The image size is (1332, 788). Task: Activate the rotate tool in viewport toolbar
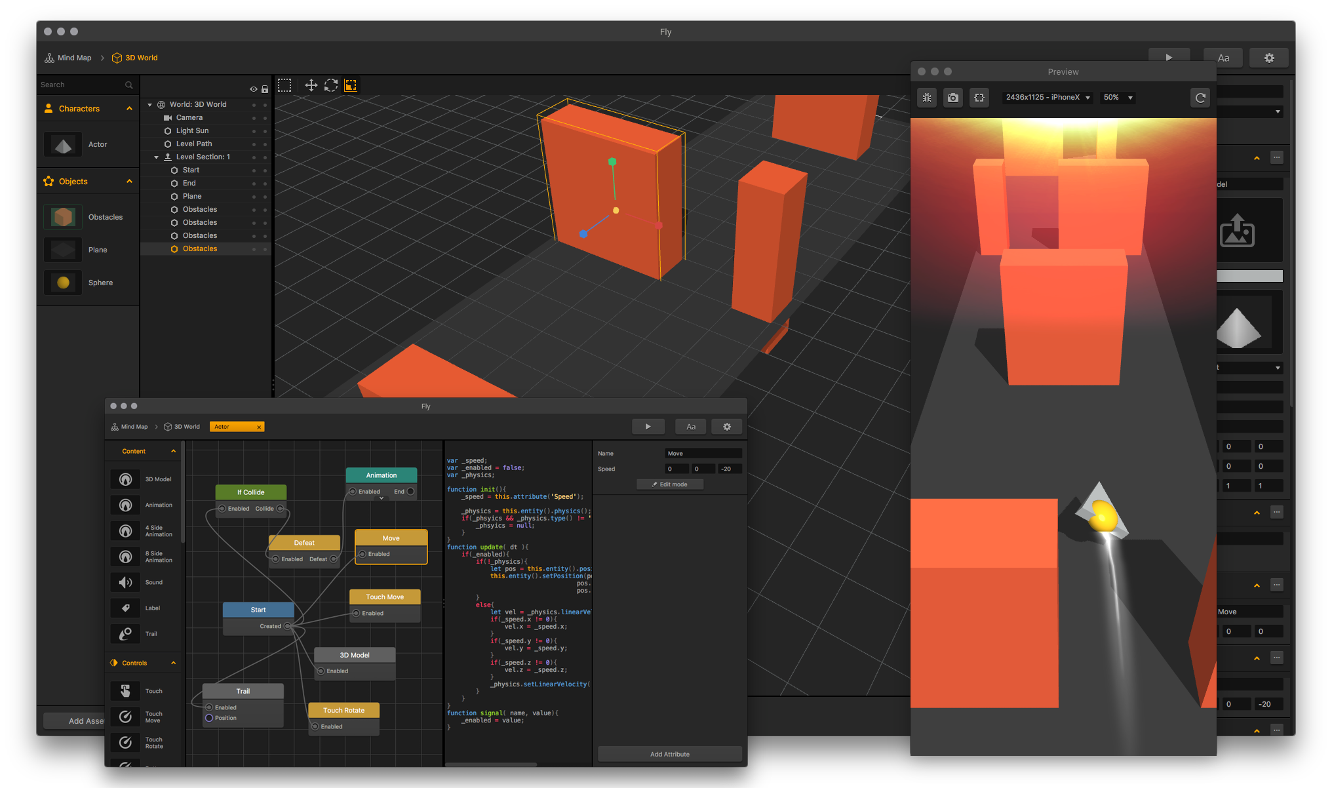click(x=331, y=85)
